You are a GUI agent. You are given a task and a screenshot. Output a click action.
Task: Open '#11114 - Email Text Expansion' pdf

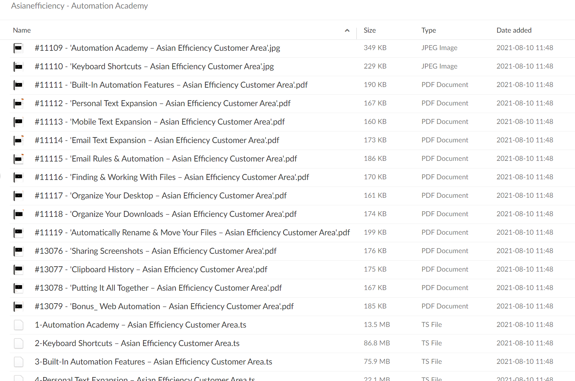157,140
